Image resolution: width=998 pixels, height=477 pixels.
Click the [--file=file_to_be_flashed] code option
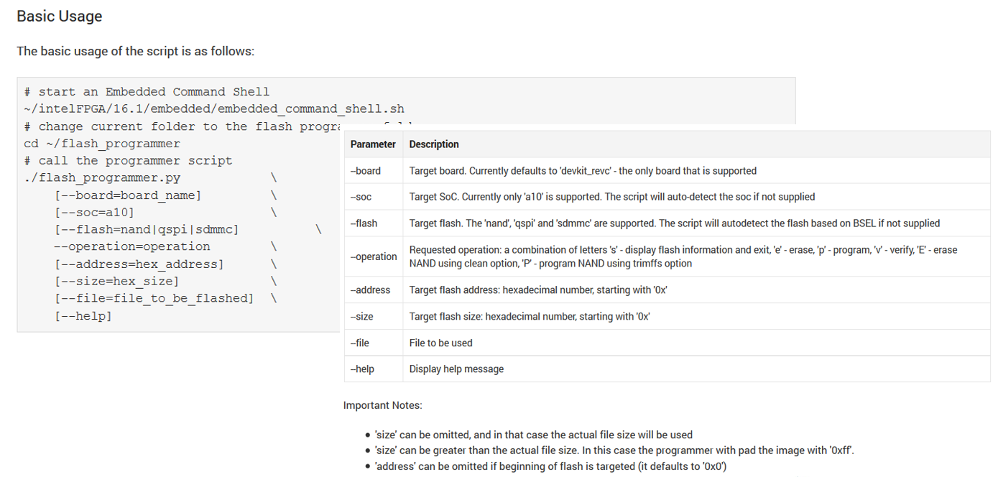154,299
